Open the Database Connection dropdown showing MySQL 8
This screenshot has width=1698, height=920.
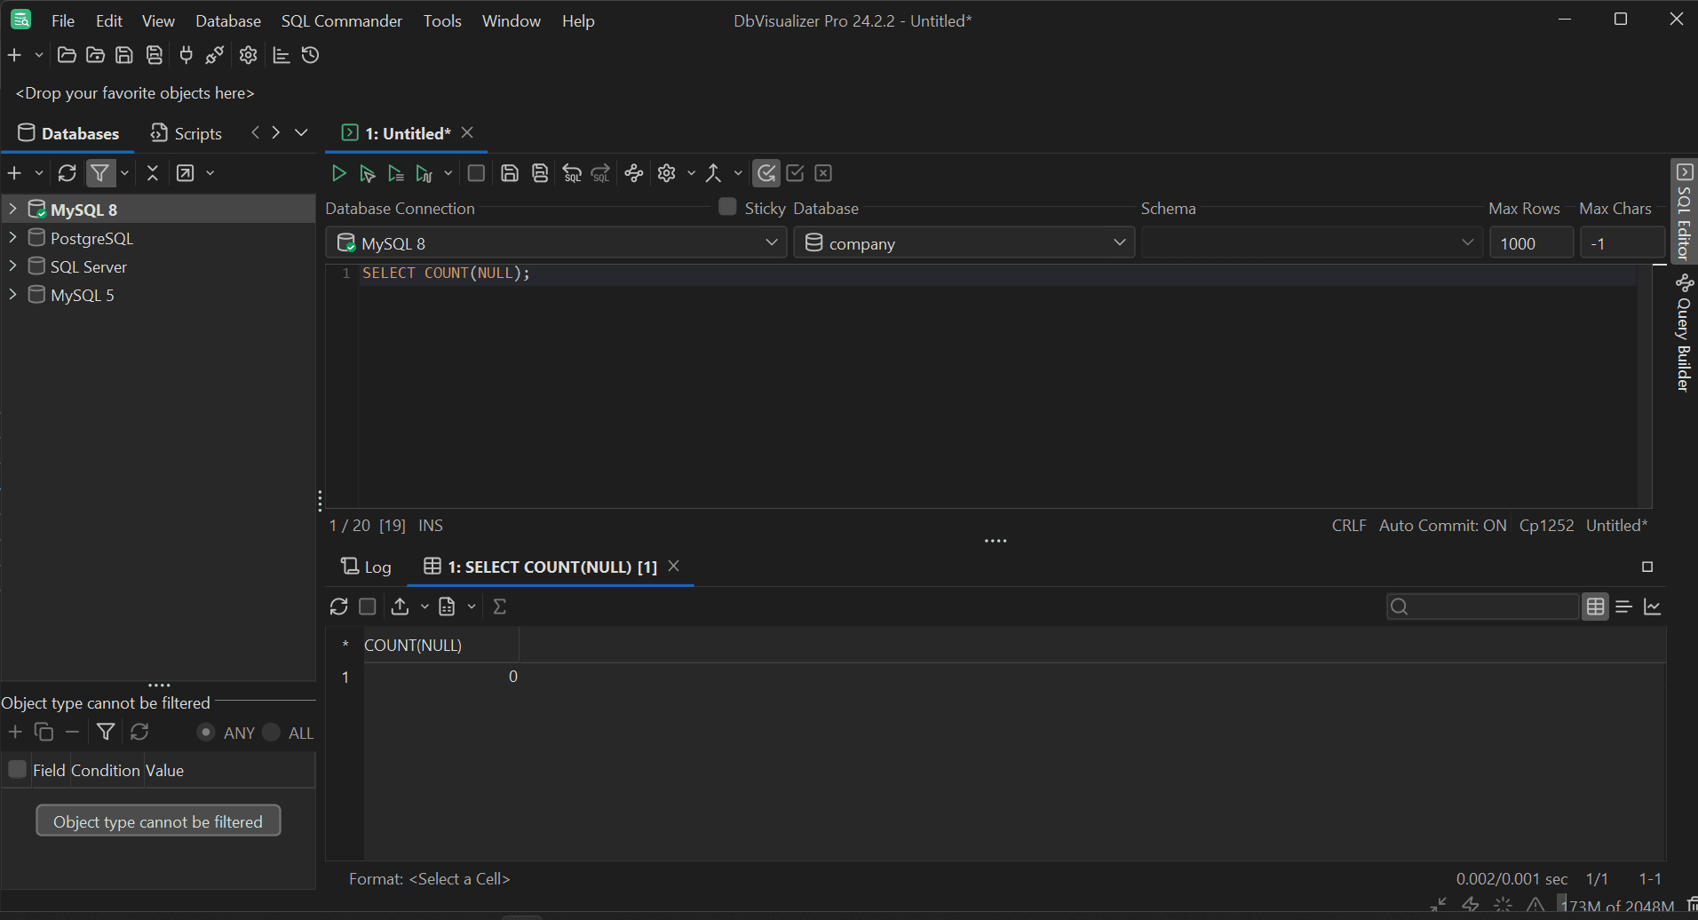(x=556, y=243)
